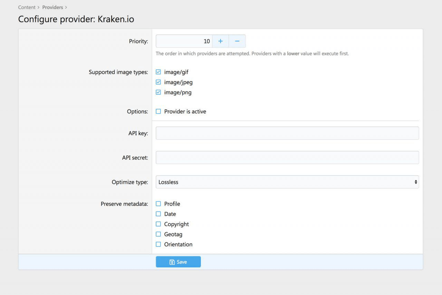Click the floppy disk icon on Save

click(x=172, y=262)
